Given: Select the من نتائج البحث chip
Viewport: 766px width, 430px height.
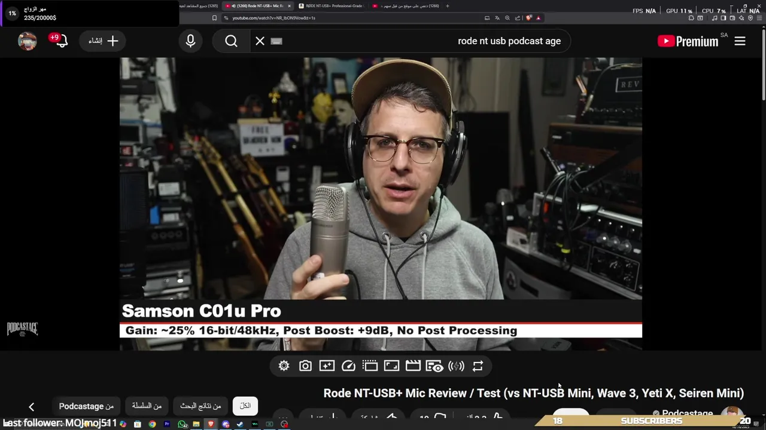Looking at the screenshot, I should (200, 406).
